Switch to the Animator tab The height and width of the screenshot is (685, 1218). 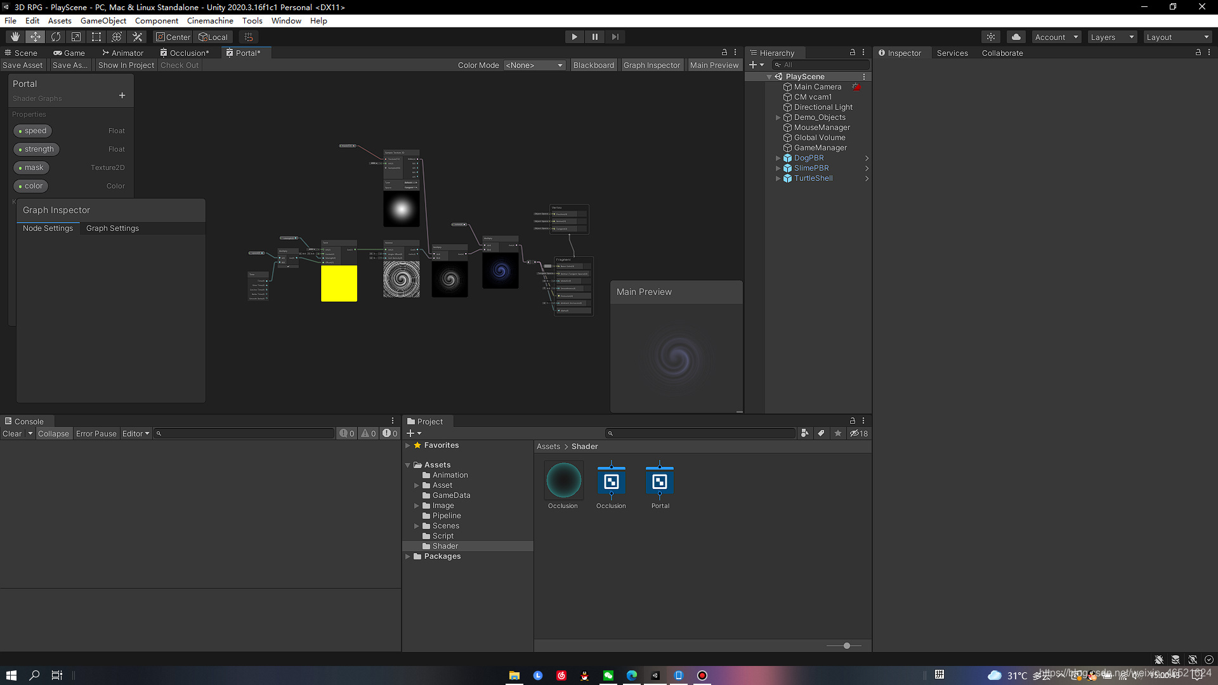click(122, 53)
